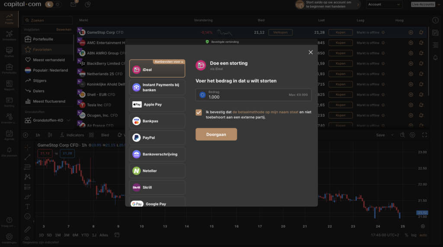
Task: Select Portefeuille watchlist item
Action: 48,39
